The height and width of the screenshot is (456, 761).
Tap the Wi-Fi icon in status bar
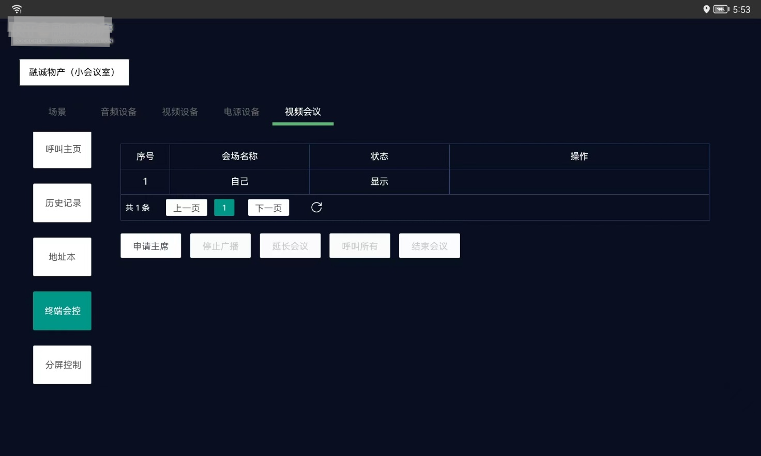pos(17,9)
